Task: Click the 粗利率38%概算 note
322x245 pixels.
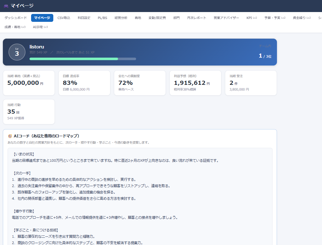Action: pyautogui.click(x=185, y=89)
